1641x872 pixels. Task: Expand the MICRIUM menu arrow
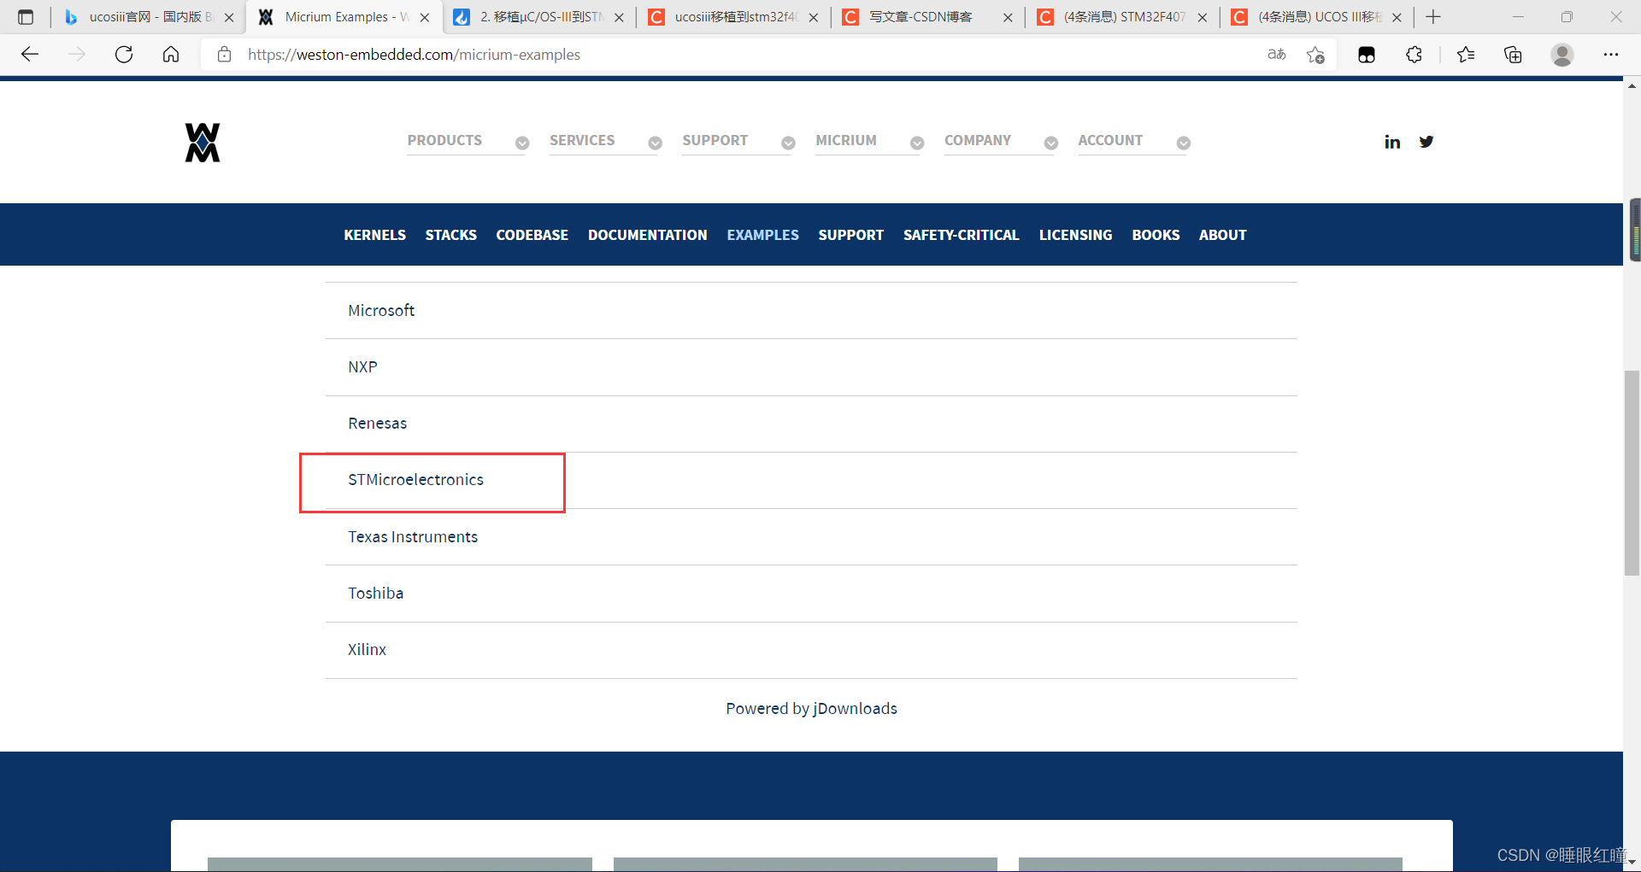917,143
